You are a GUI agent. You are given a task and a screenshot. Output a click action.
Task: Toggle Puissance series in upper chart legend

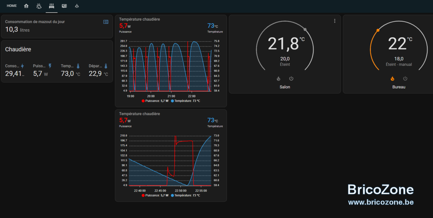tap(155, 101)
